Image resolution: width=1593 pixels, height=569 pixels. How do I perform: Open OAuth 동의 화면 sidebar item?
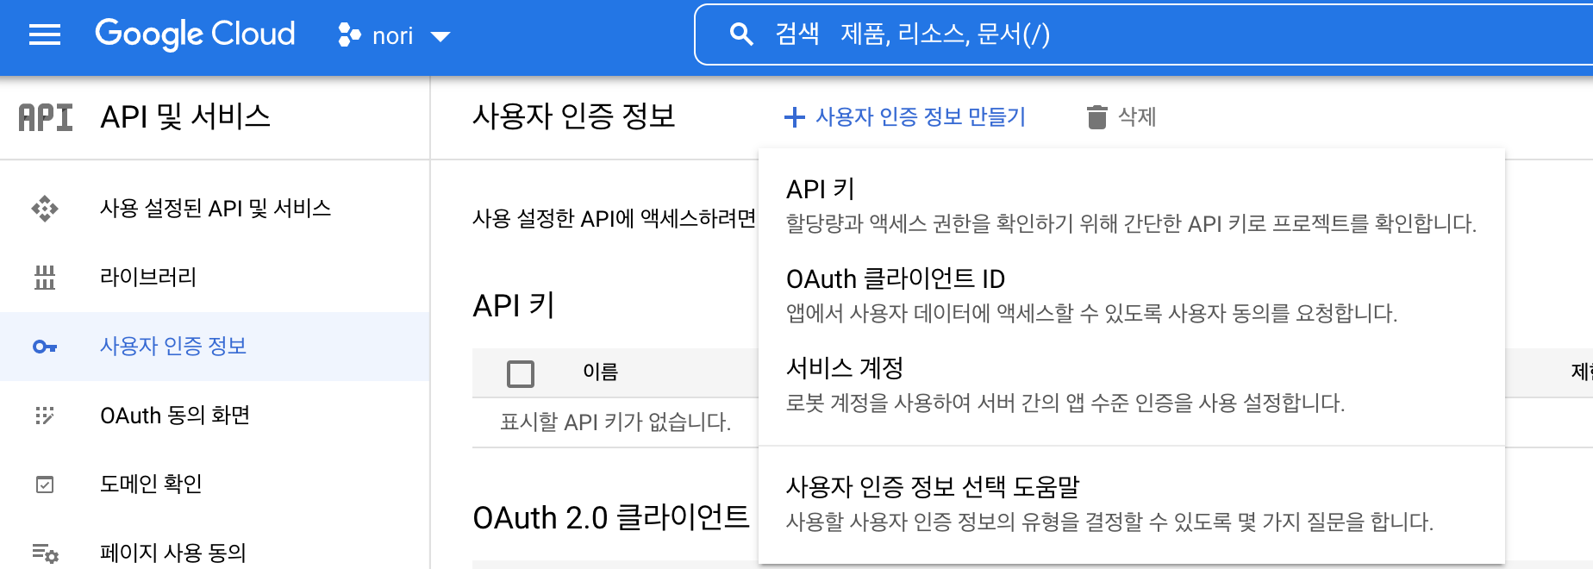click(x=215, y=416)
